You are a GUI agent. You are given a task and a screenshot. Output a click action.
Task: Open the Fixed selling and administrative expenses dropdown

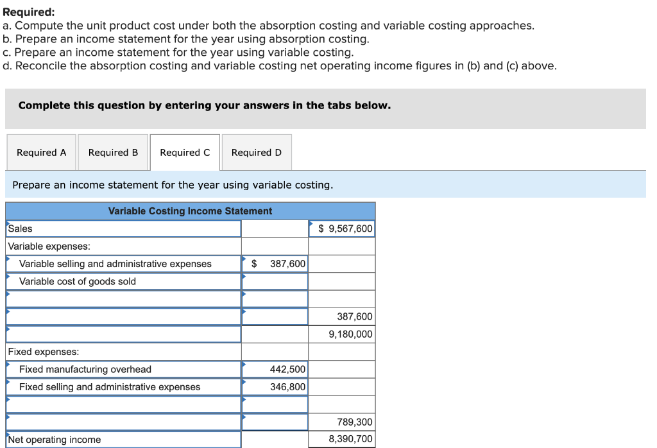[x=122, y=386]
